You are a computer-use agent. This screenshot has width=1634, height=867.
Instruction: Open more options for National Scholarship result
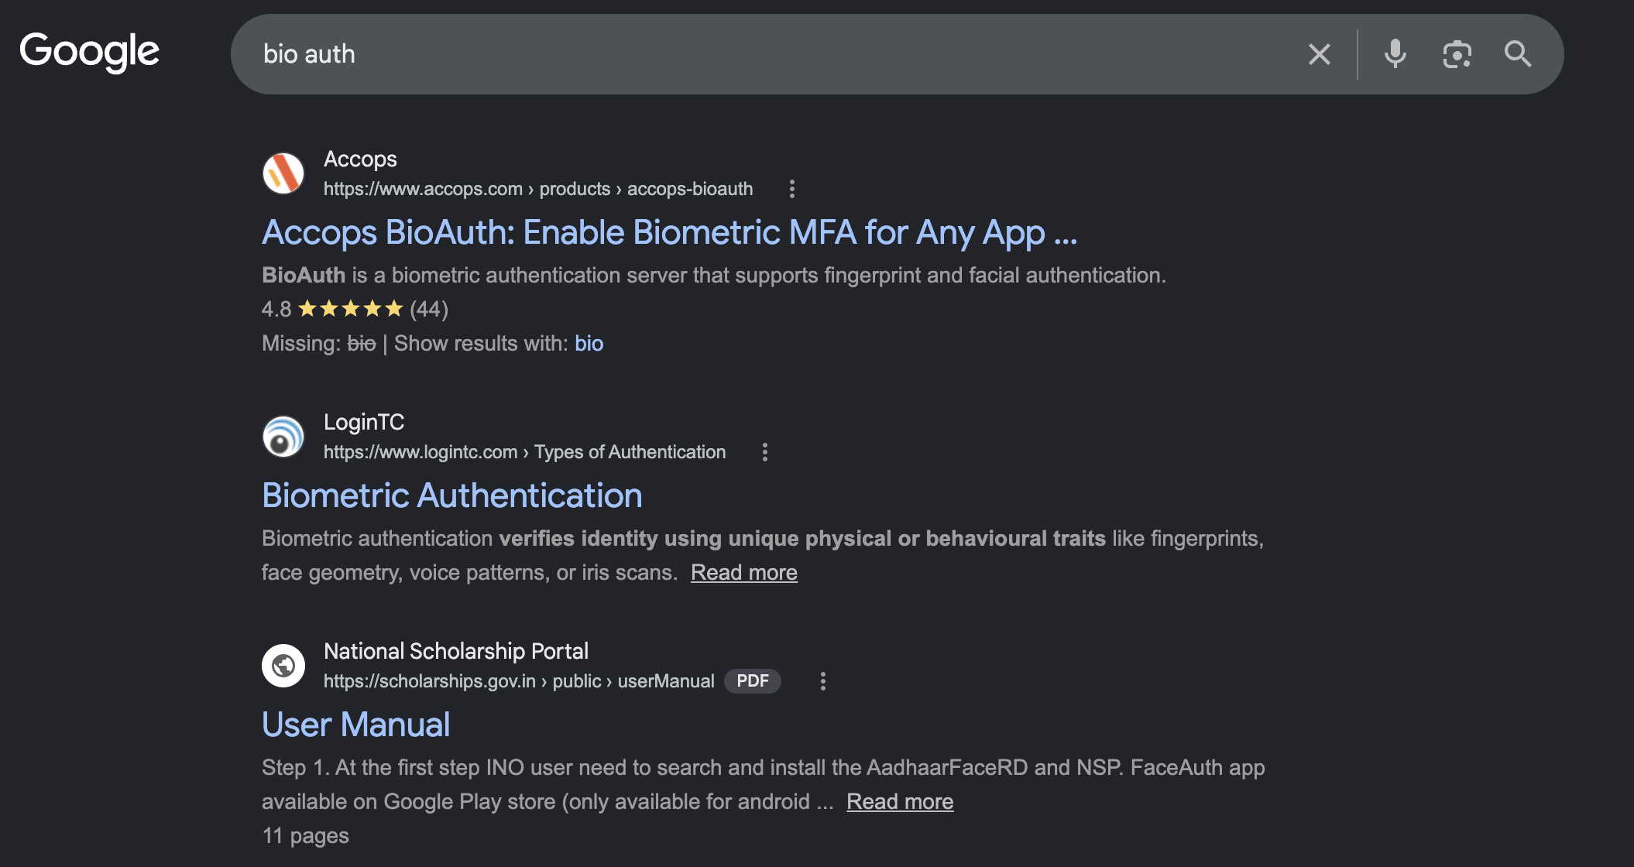pyautogui.click(x=822, y=681)
